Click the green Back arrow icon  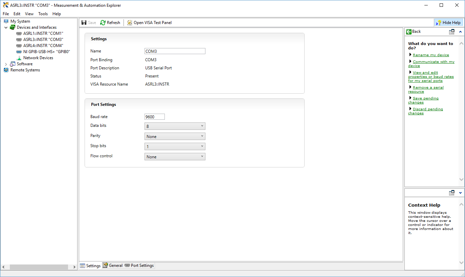pyautogui.click(x=409, y=31)
